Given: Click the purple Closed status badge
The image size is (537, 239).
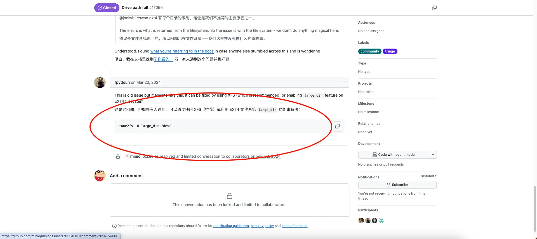Looking at the screenshot, I should click(107, 8).
